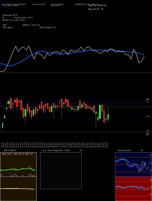The height and width of the screenshot is (201, 152).
Task: Click the tall green candlestick near the right
Action: tap(100, 112)
